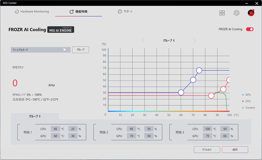Viewport: 262px width, 160px height.
Task: Edit 間隔 2 CPU temperature field 95
Action: click(132, 129)
